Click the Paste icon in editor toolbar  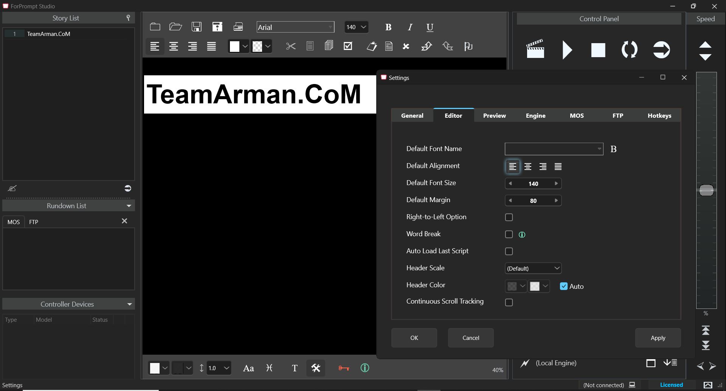tap(329, 46)
